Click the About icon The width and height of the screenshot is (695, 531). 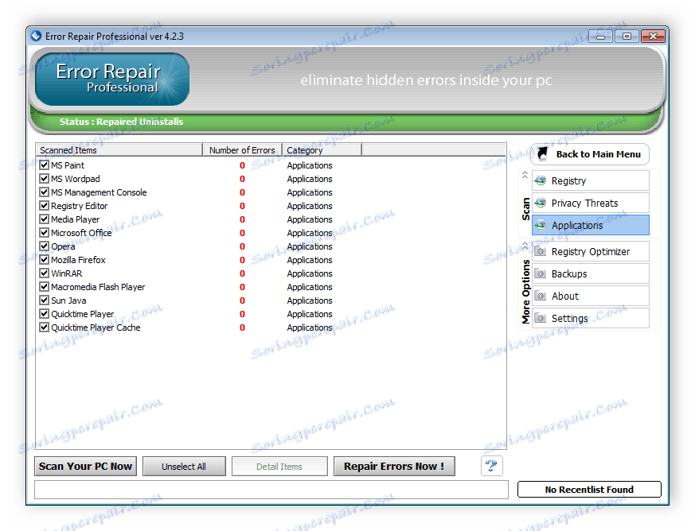[540, 296]
